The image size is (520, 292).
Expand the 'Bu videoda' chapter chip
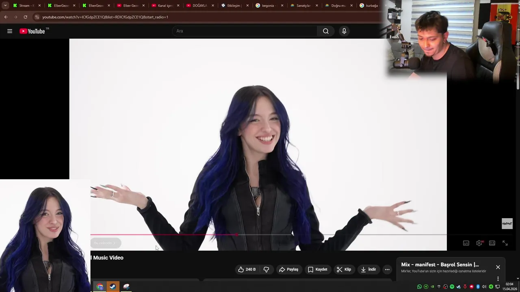coord(105,243)
